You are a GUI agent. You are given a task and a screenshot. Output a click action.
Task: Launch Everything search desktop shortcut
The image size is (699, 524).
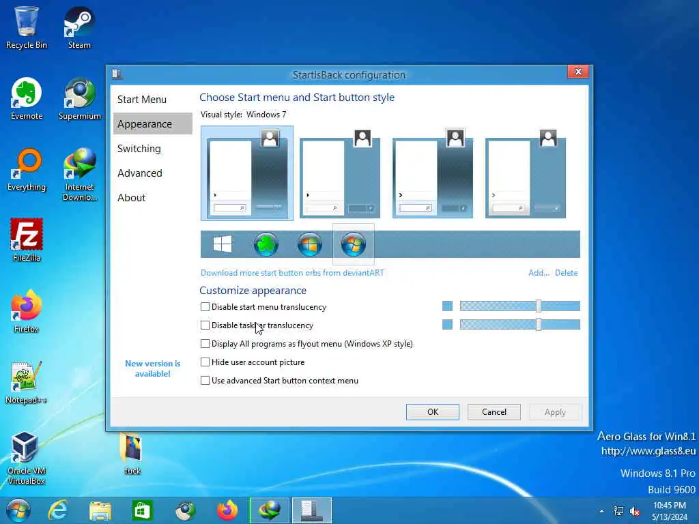tap(27, 169)
